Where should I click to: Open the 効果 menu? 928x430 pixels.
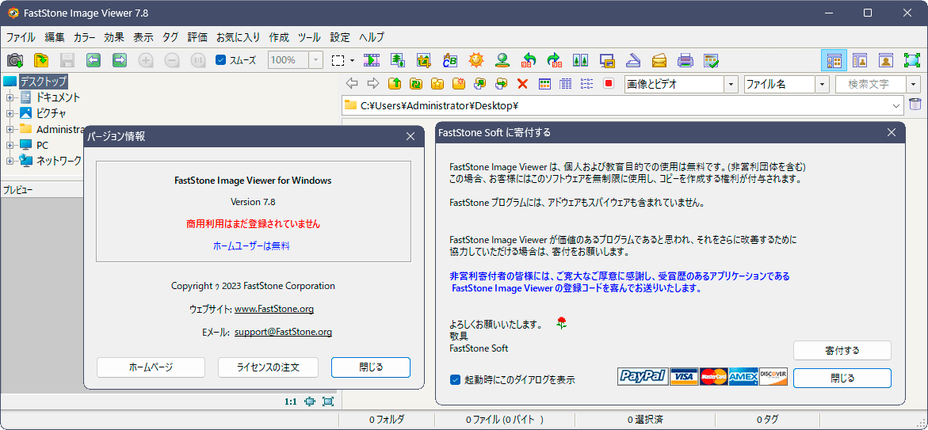pyautogui.click(x=114, y=37)
